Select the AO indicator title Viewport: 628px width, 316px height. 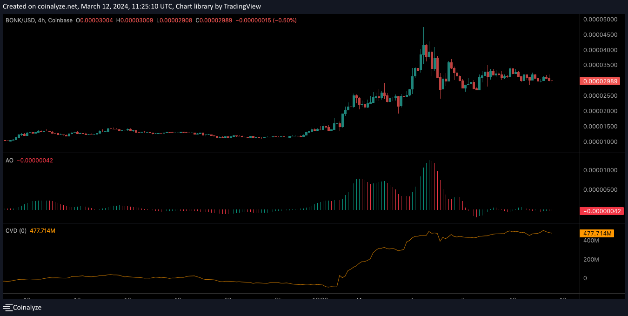tap(9, 160)
